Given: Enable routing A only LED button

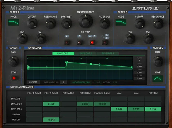Looking at the screenshot, I should tap(67, 42).
